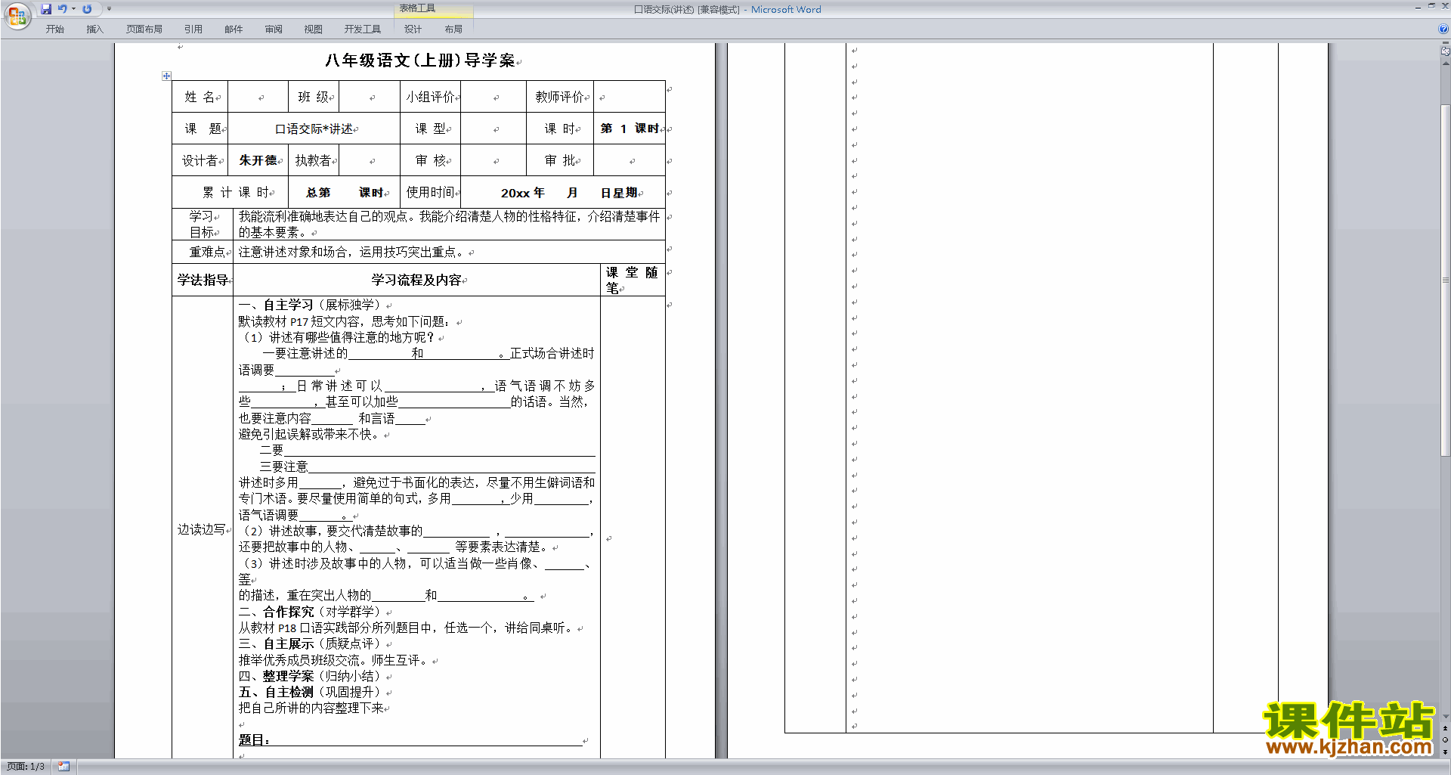Viewport: 1451px width, 775px height.
Task: Switch to the 页面布局 tab
Action: point(144,29)
